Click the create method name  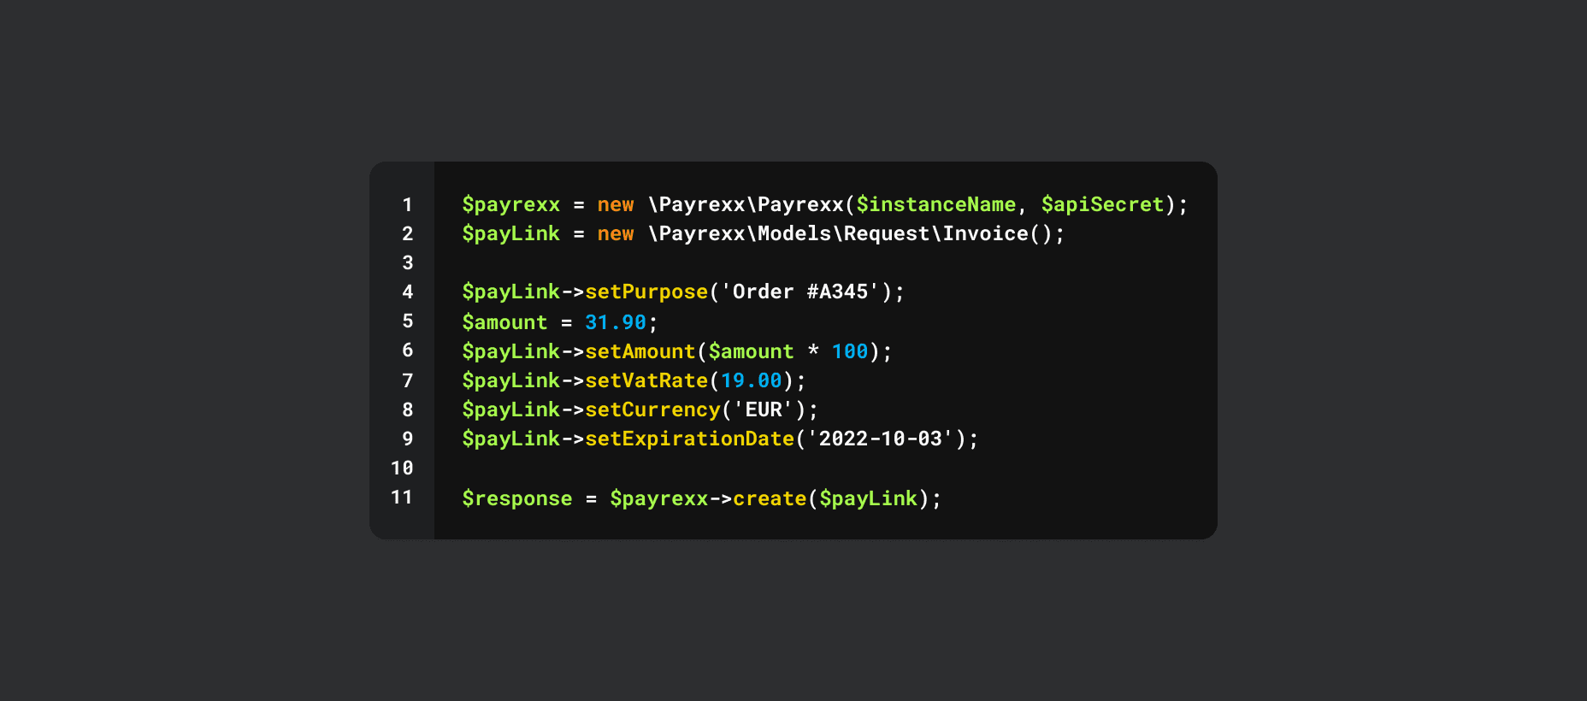770,499
